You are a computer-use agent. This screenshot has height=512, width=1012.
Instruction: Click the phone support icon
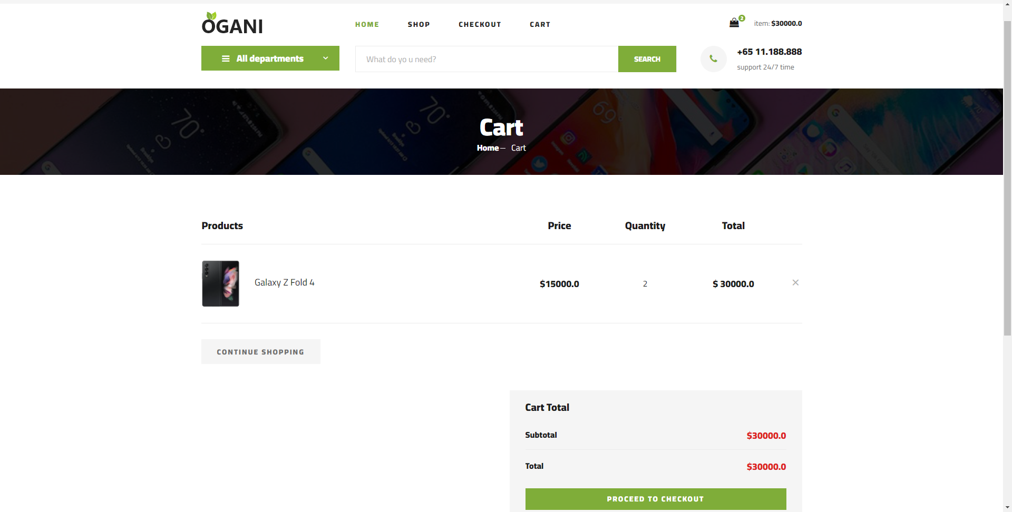tap(713, 58)
